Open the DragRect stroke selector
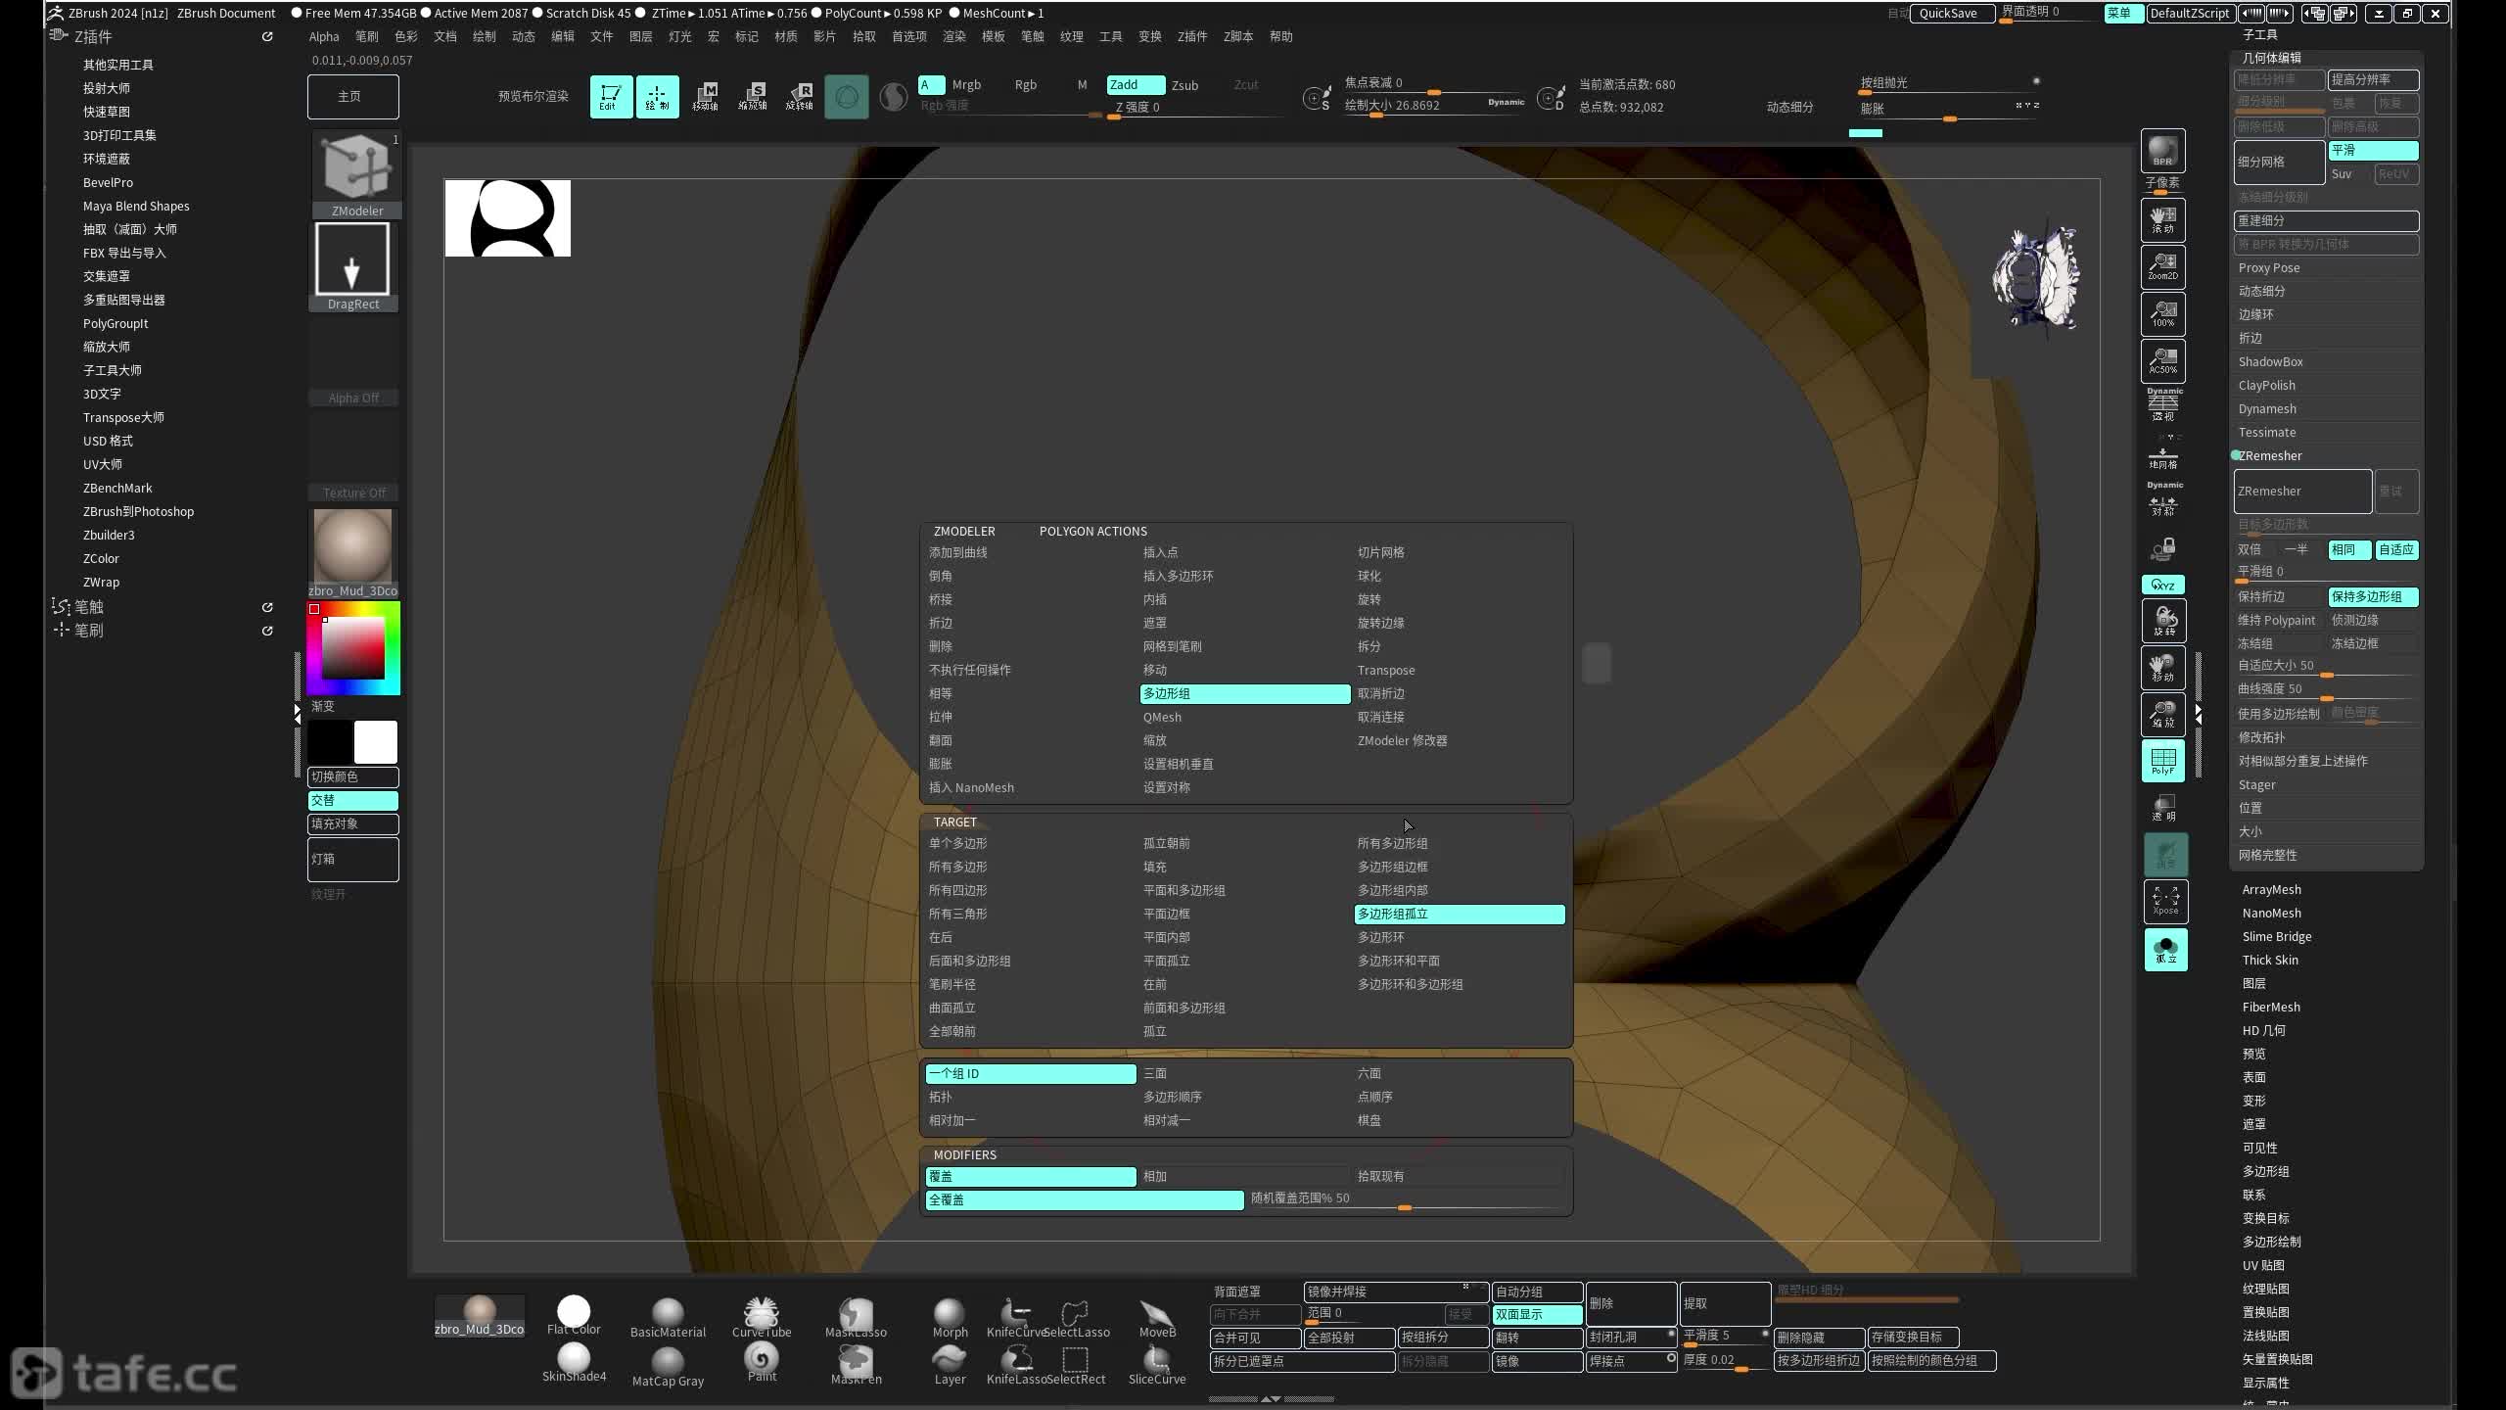 (x=352, y=266)
